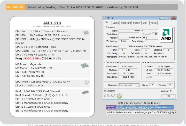Click the Slot 1 Manufacturer Crucial Technology line
186x126 pixels.
click(42, 103)
